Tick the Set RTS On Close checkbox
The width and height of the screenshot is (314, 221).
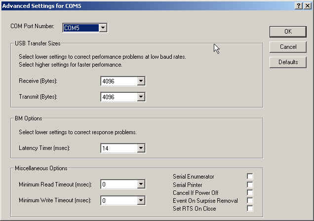tap(250, 208)
